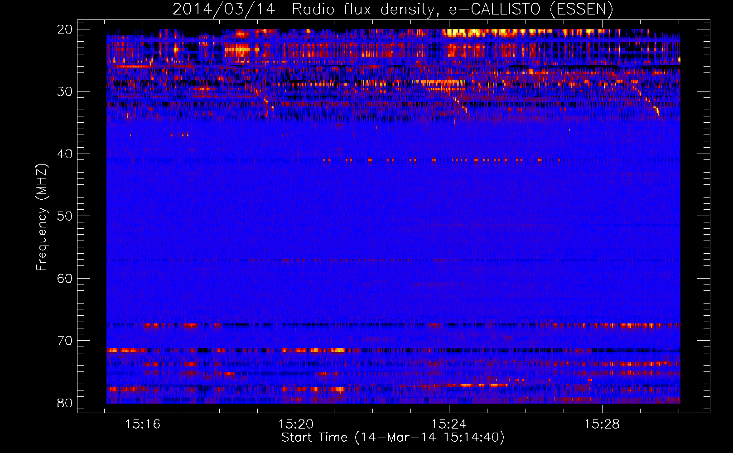The height and width of the screenshot is (453, 733).
Task: Click the 20 frequency tick label
Action: point(65,29)
